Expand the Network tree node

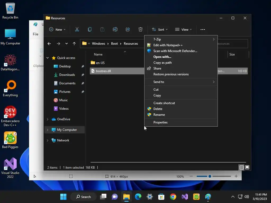48,140
